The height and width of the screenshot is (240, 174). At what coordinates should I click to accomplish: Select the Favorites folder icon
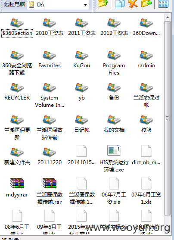click(49, 56)
